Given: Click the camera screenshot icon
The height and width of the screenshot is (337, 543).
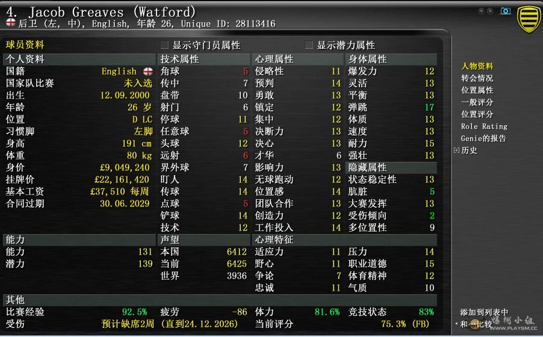Looking at the screenshot, I should point(506,11).
